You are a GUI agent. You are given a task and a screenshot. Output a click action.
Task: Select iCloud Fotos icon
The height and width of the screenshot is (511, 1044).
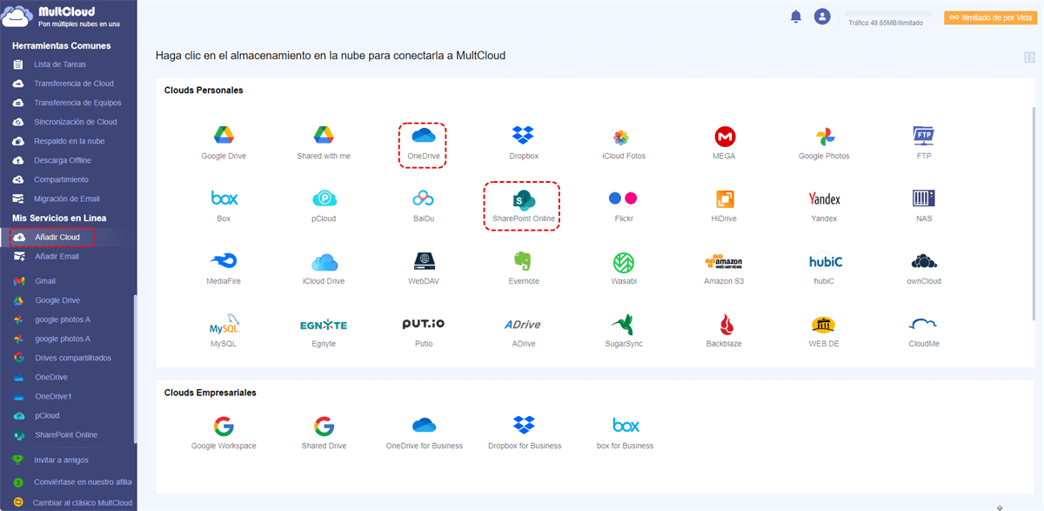click(x=621, y=137)
